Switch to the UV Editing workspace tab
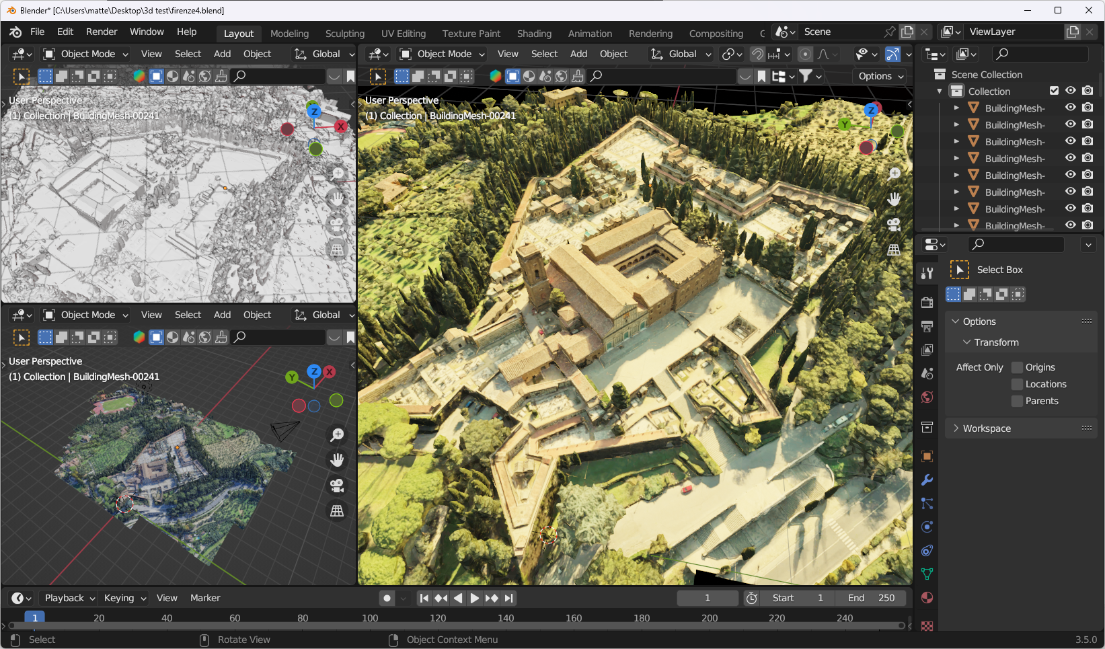Screen dimensions: 1105x649 click(404, 34)
